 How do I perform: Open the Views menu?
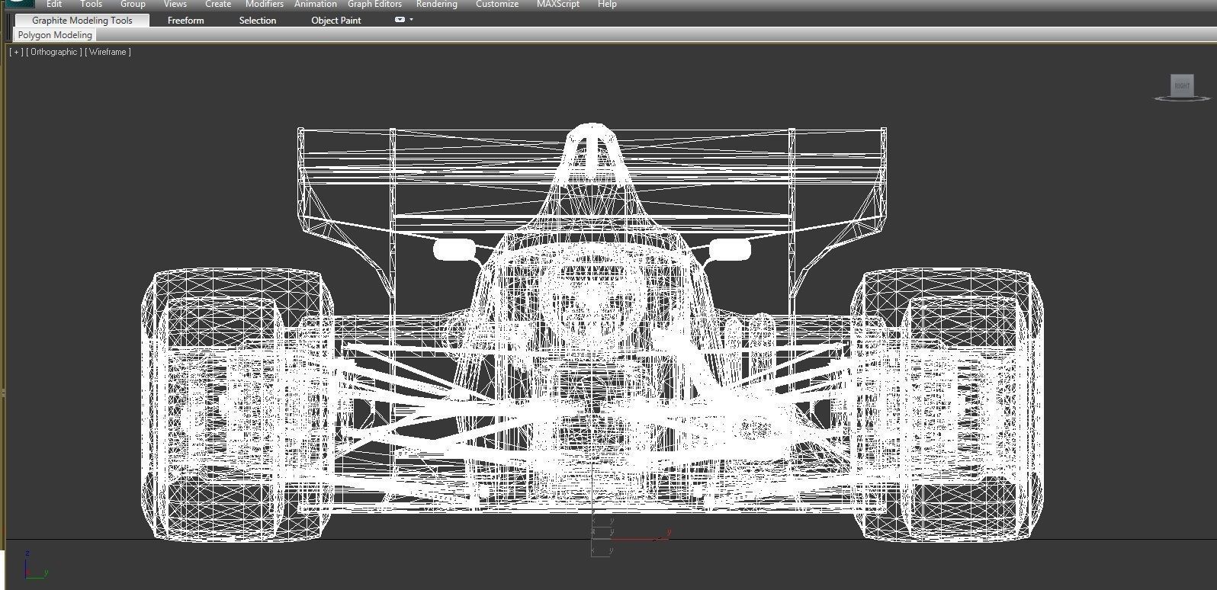[175, 4]
